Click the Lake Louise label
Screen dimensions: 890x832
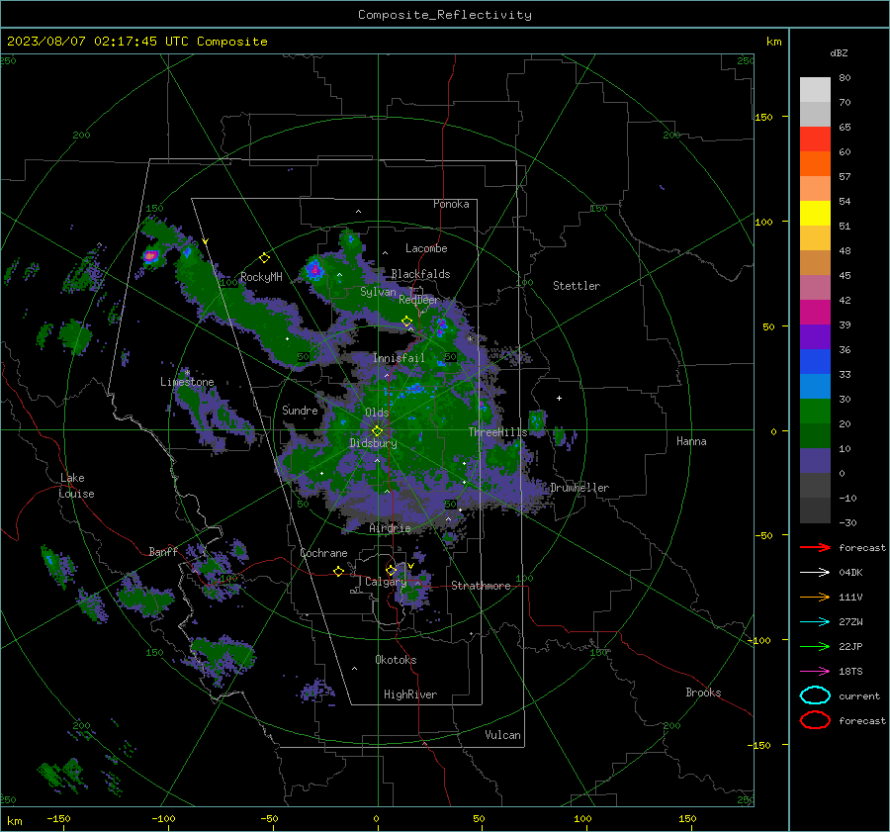(76, 486)
